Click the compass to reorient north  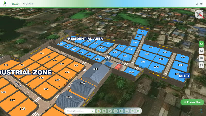(199, 14)
